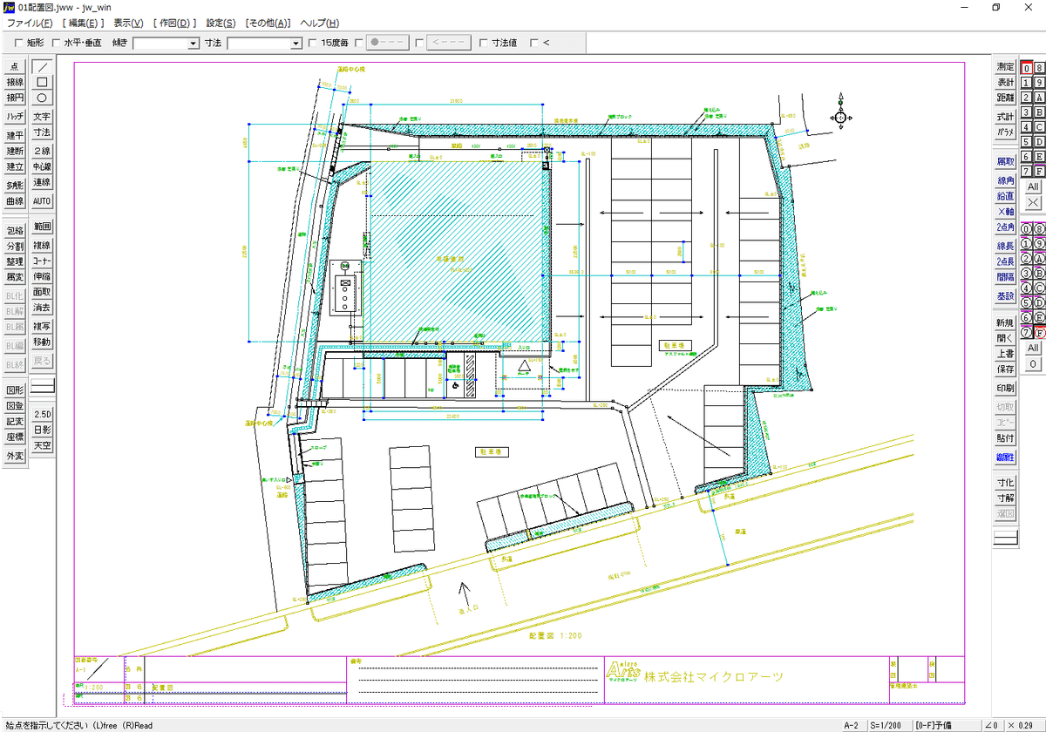Screen dimensions: 1046x732
Task: Click the 印刷 print button
Action: [x=1006, y=388]
